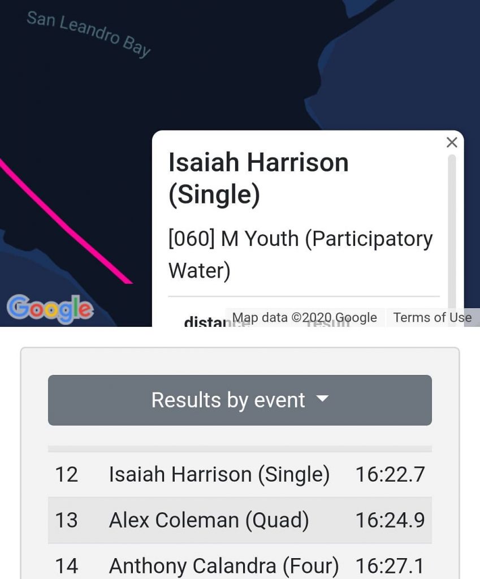Viewport: 480px width, 579px height.
Task: Click the 16:22.7 finish time
Action: [390, 474]
